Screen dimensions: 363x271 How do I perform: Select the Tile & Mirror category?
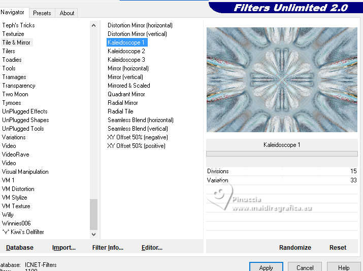click(x=16, y=43)
